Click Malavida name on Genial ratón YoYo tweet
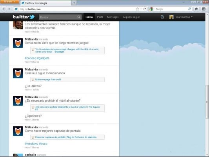The image size is (209, 157). (x=31, y=39)
